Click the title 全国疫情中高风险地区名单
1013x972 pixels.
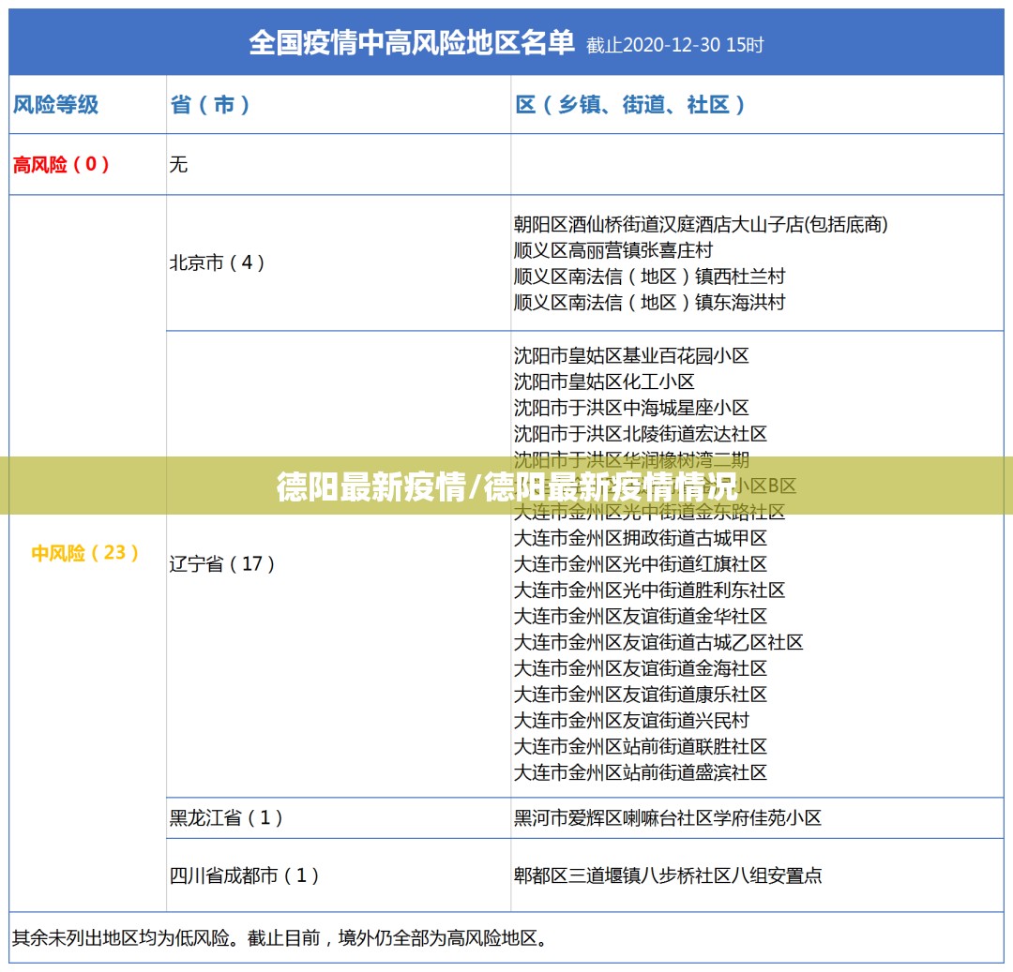point(412,43)
